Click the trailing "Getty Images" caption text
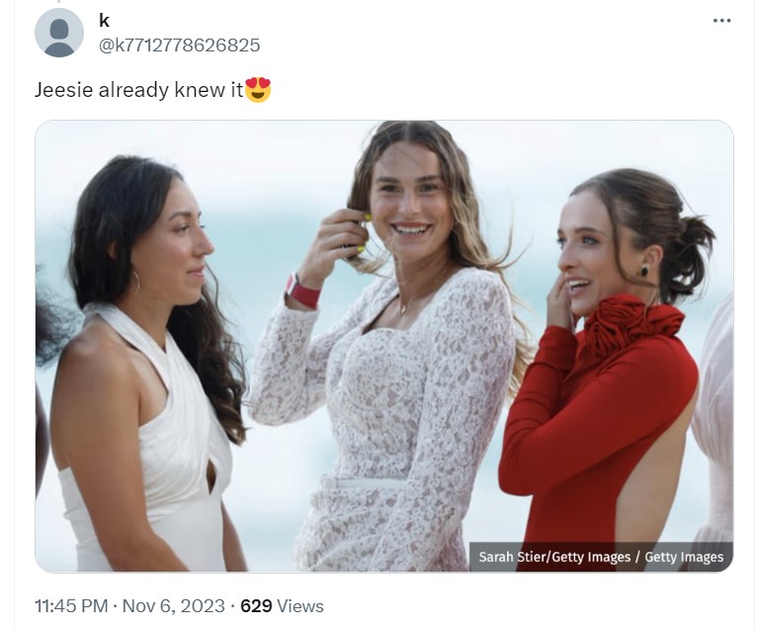The width and height of the screenshot is (758, 630). (684, 557)
